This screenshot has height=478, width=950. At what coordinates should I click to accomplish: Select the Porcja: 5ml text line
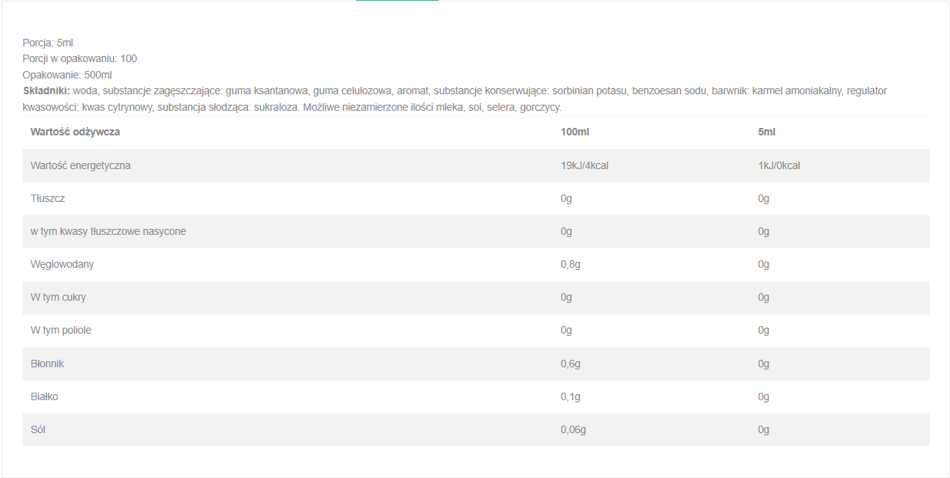pos(48,43)
